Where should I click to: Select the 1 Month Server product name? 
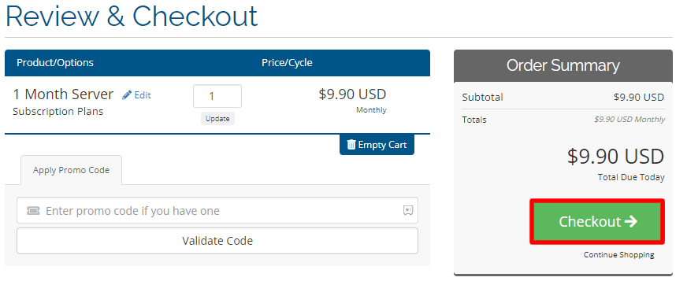pos(63,94)
